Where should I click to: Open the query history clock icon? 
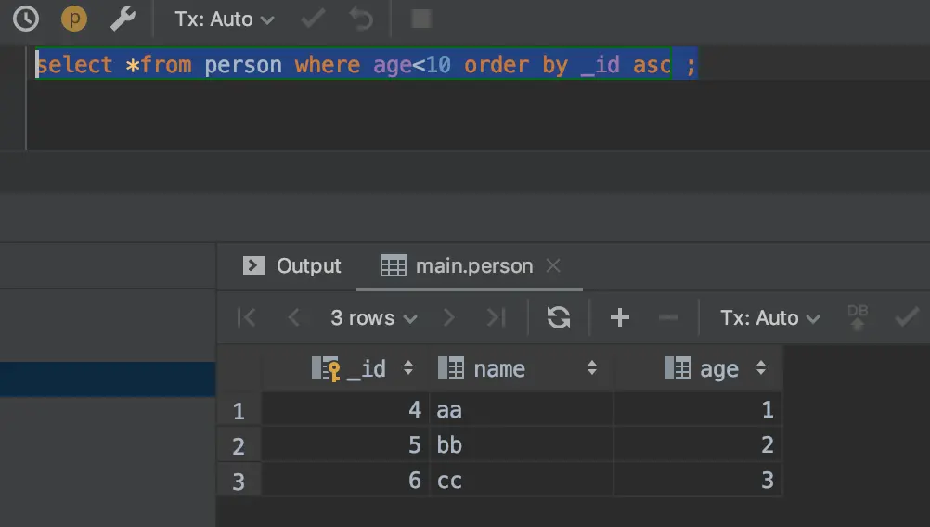pyautogui.click(x=26, y=19)
